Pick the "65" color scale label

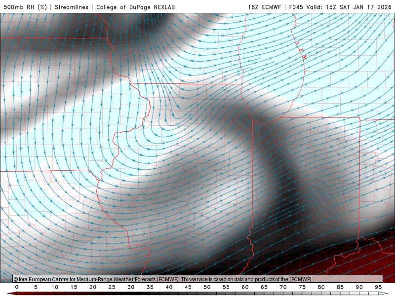[x=264, y=287]
